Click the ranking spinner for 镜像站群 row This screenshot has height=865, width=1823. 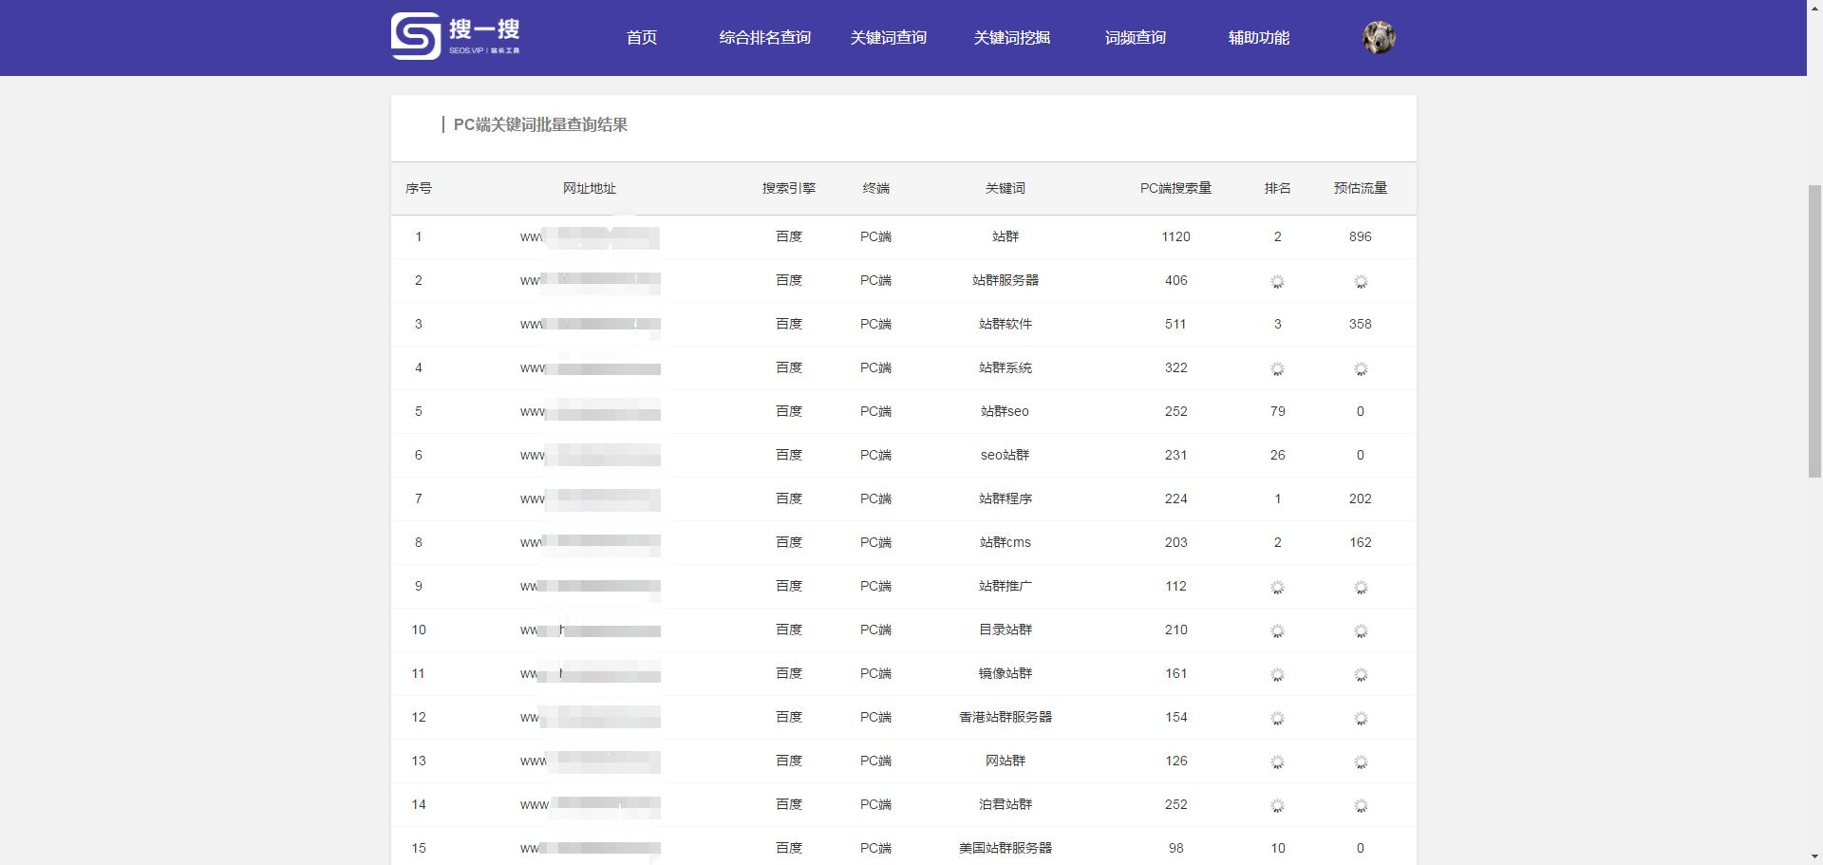tap(1277, 674)
